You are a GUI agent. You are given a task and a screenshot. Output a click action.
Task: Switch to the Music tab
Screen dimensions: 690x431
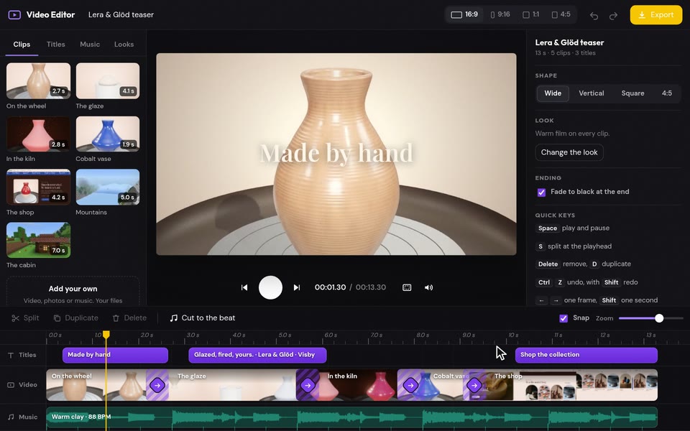coord(90,45)
